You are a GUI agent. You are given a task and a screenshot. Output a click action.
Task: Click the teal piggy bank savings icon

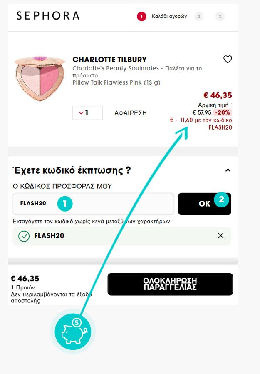(73, 331)
